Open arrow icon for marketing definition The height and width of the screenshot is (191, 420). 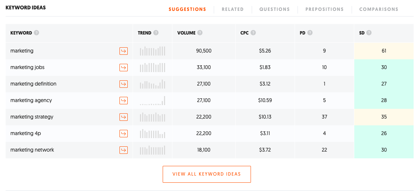124,84
